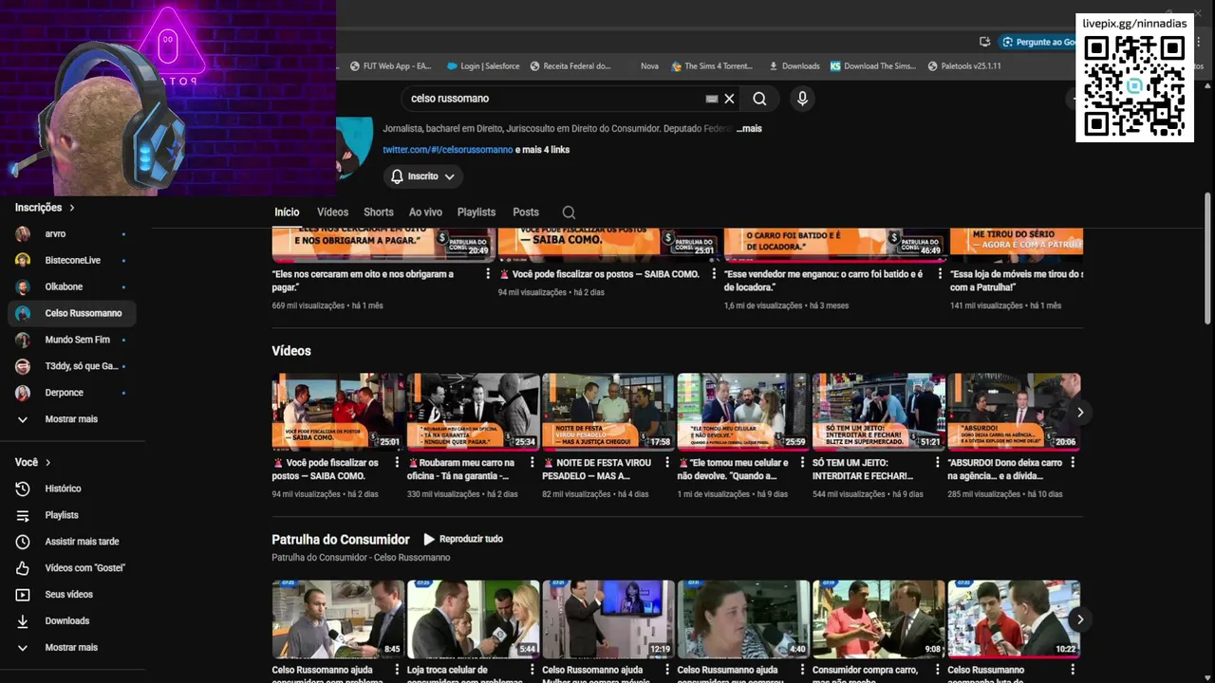The image size is (1215, 683).
Task: Click the magnifier search button
Action: tap(759, 99)
